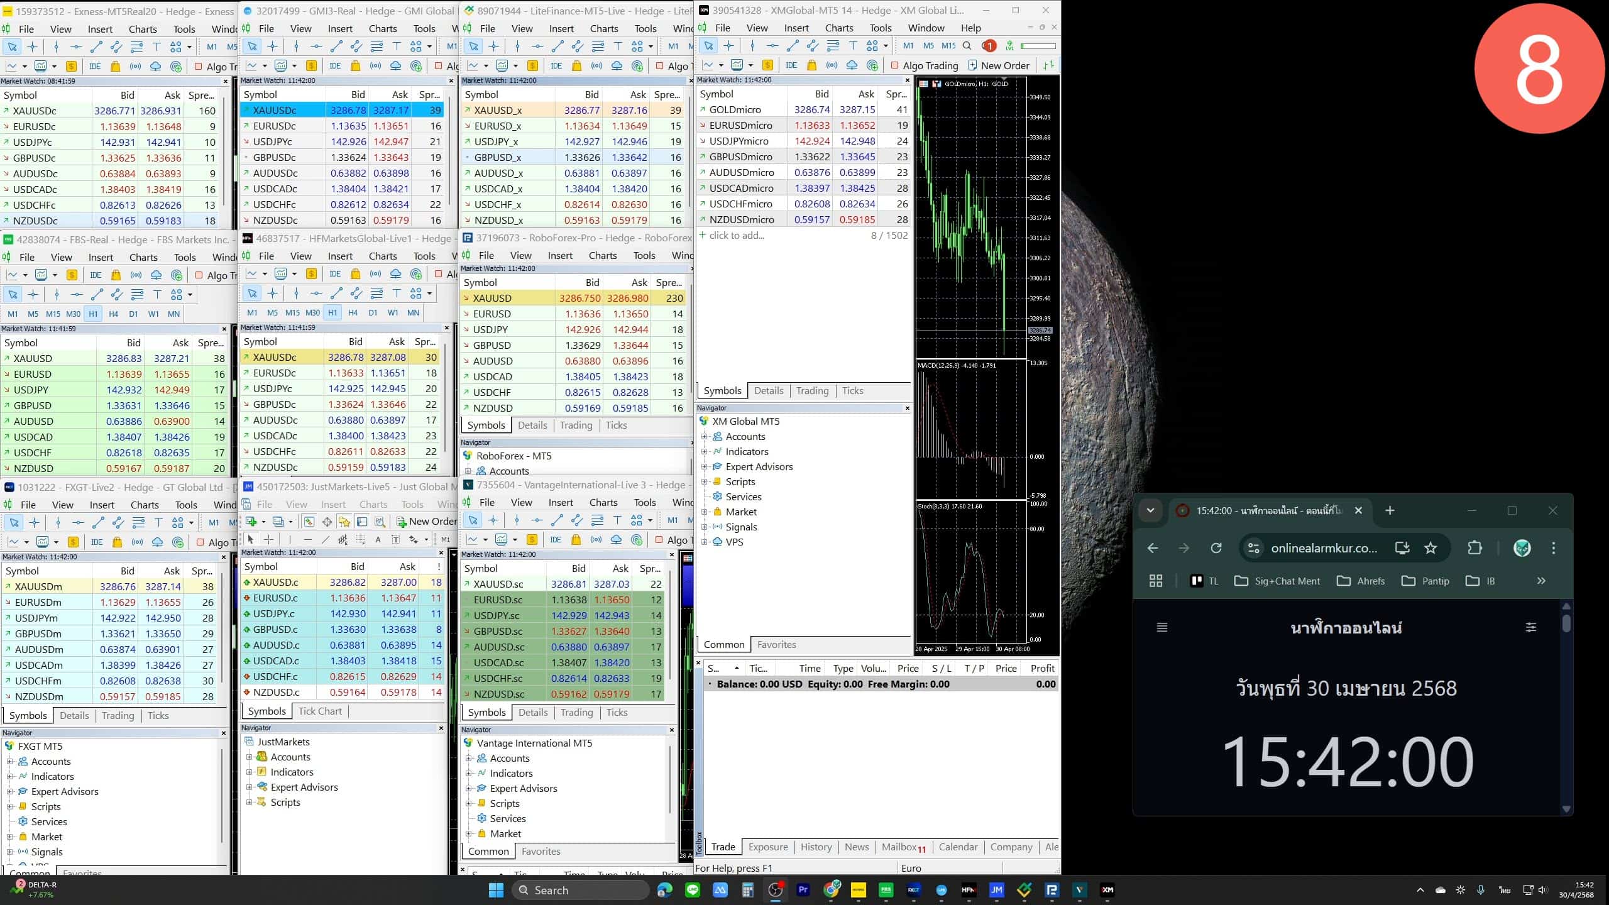The width and height of the screenshot is (1609, 905).
Task: Open browser extensions puzzle icon
Action: coord(1474,548)
